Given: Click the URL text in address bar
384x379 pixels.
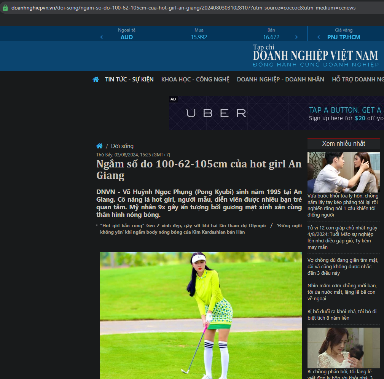Looking at the screenshot, I should pyautogui.click(x=183, y=8).
